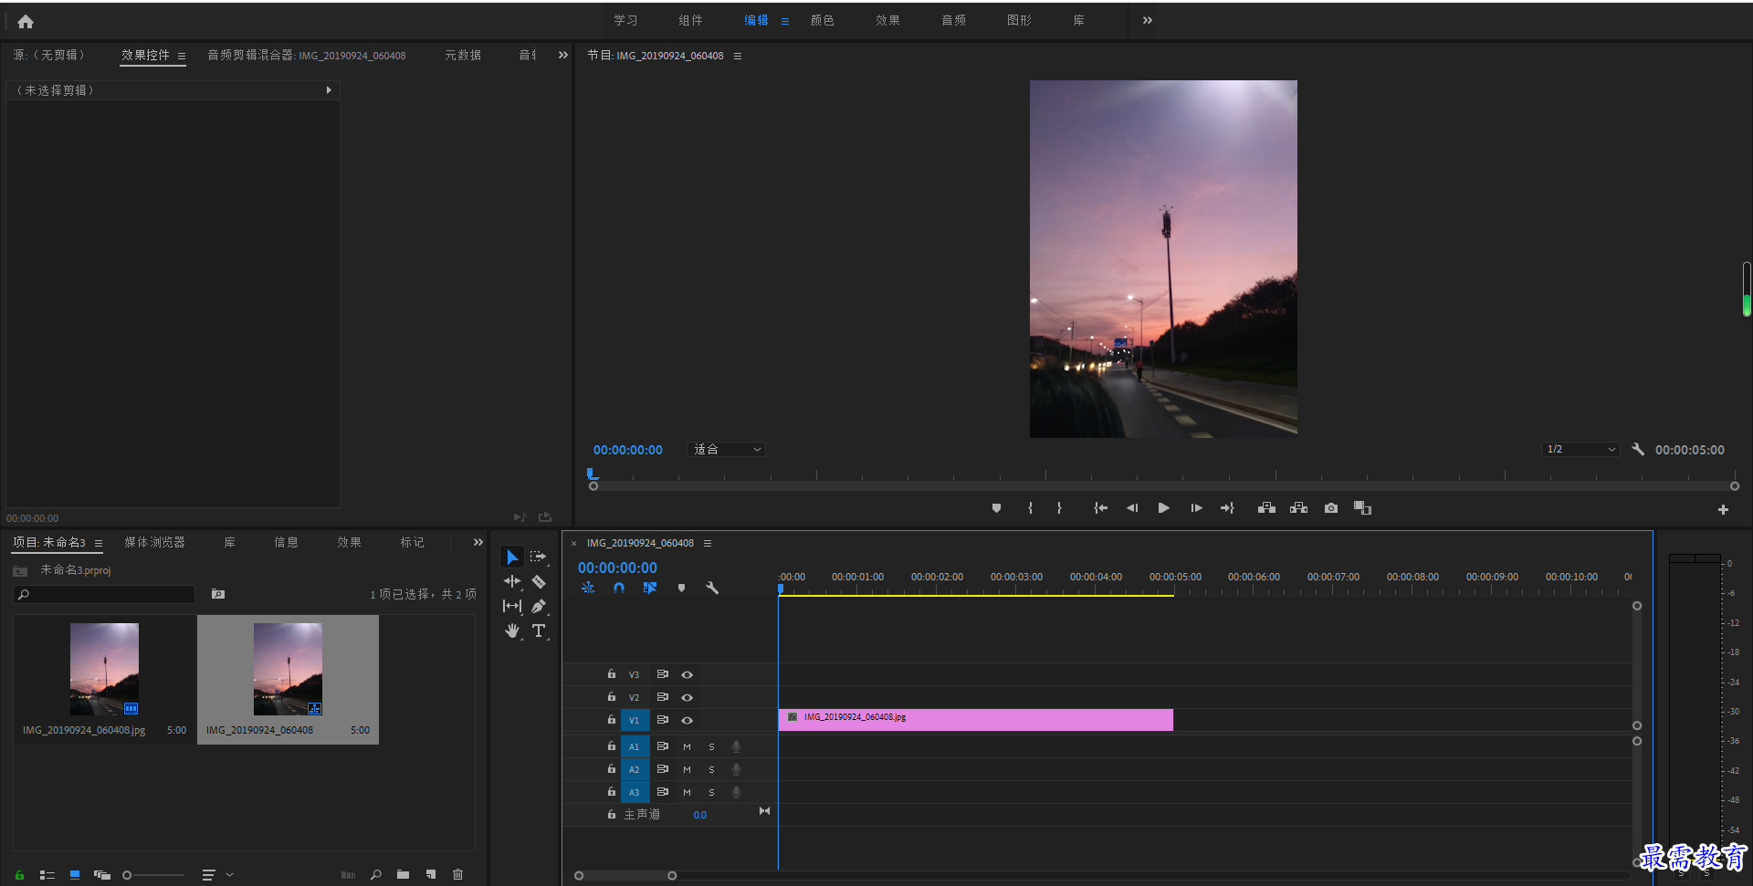Add marker in the timeline panel
1753x886 pixels.
(681, 589)
